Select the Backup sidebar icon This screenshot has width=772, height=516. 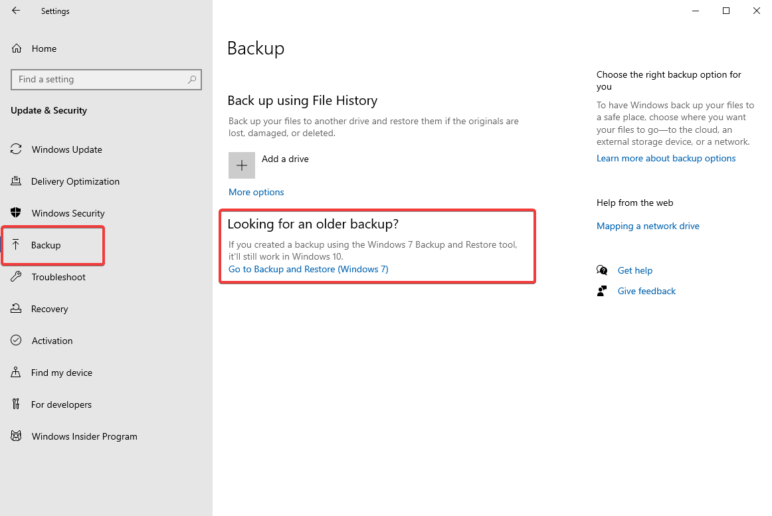click(x=16, y=245)
